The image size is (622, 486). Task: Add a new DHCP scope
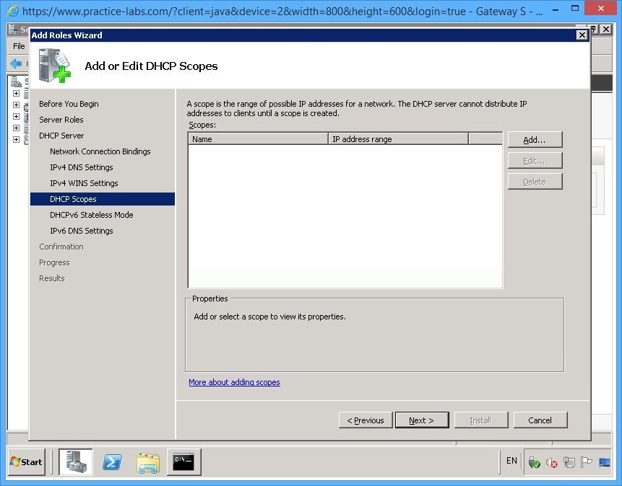(x=535, y=139)
